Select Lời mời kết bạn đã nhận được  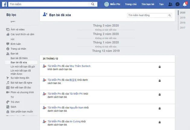click(x=21, y=72)
